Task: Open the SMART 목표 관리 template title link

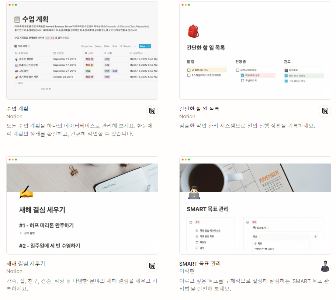Action: pos(200,263)
